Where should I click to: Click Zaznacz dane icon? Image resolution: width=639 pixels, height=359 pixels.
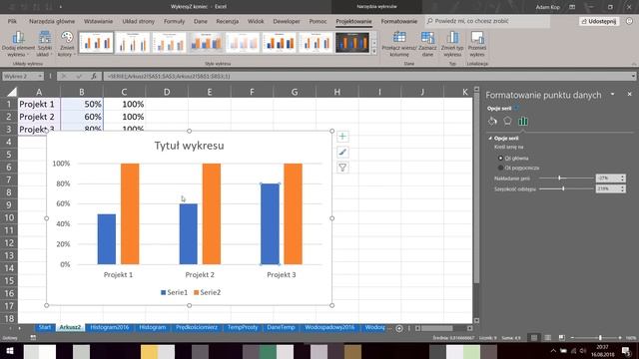click(427, 38)
